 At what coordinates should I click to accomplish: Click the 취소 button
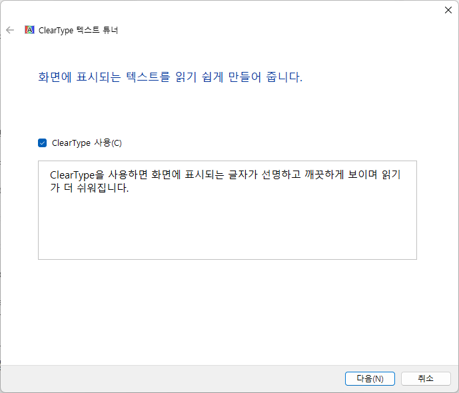pos(426,378)
